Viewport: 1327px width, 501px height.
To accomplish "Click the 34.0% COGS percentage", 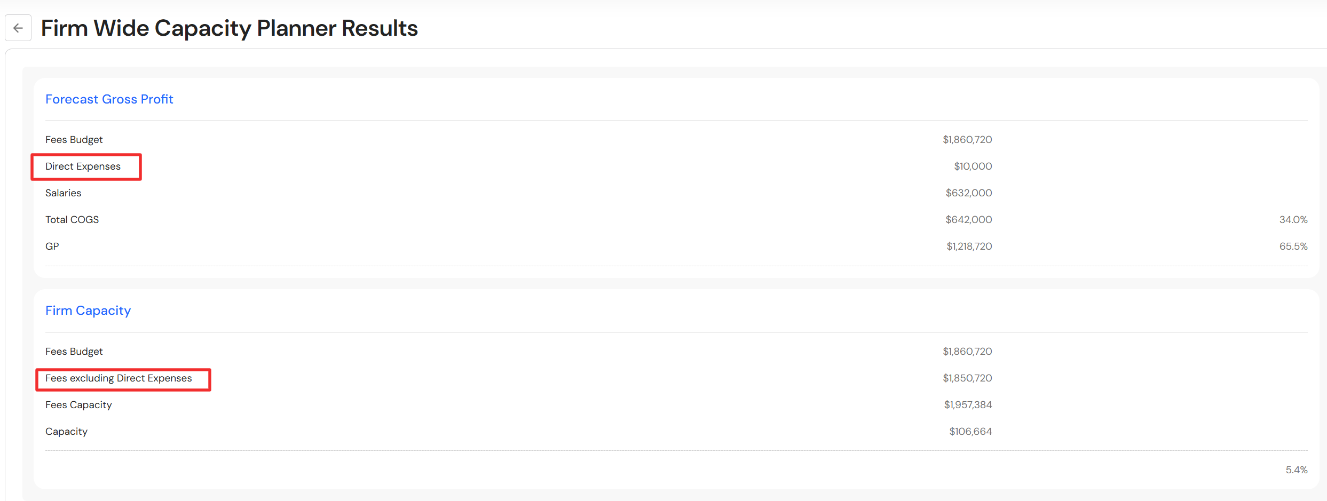I will [x=1293, y=220].
